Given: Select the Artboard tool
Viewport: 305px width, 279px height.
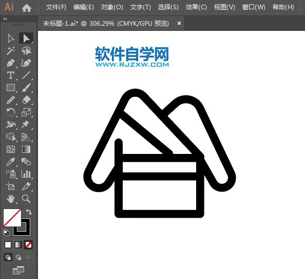Looking at the screenshot, I should (11, 186).
